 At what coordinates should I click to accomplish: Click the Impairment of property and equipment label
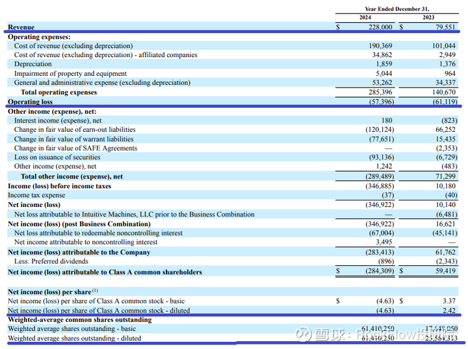point(70,74)
